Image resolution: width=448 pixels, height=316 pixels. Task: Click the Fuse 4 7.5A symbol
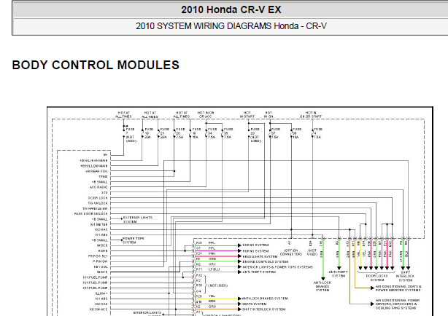tap(312, 133)
